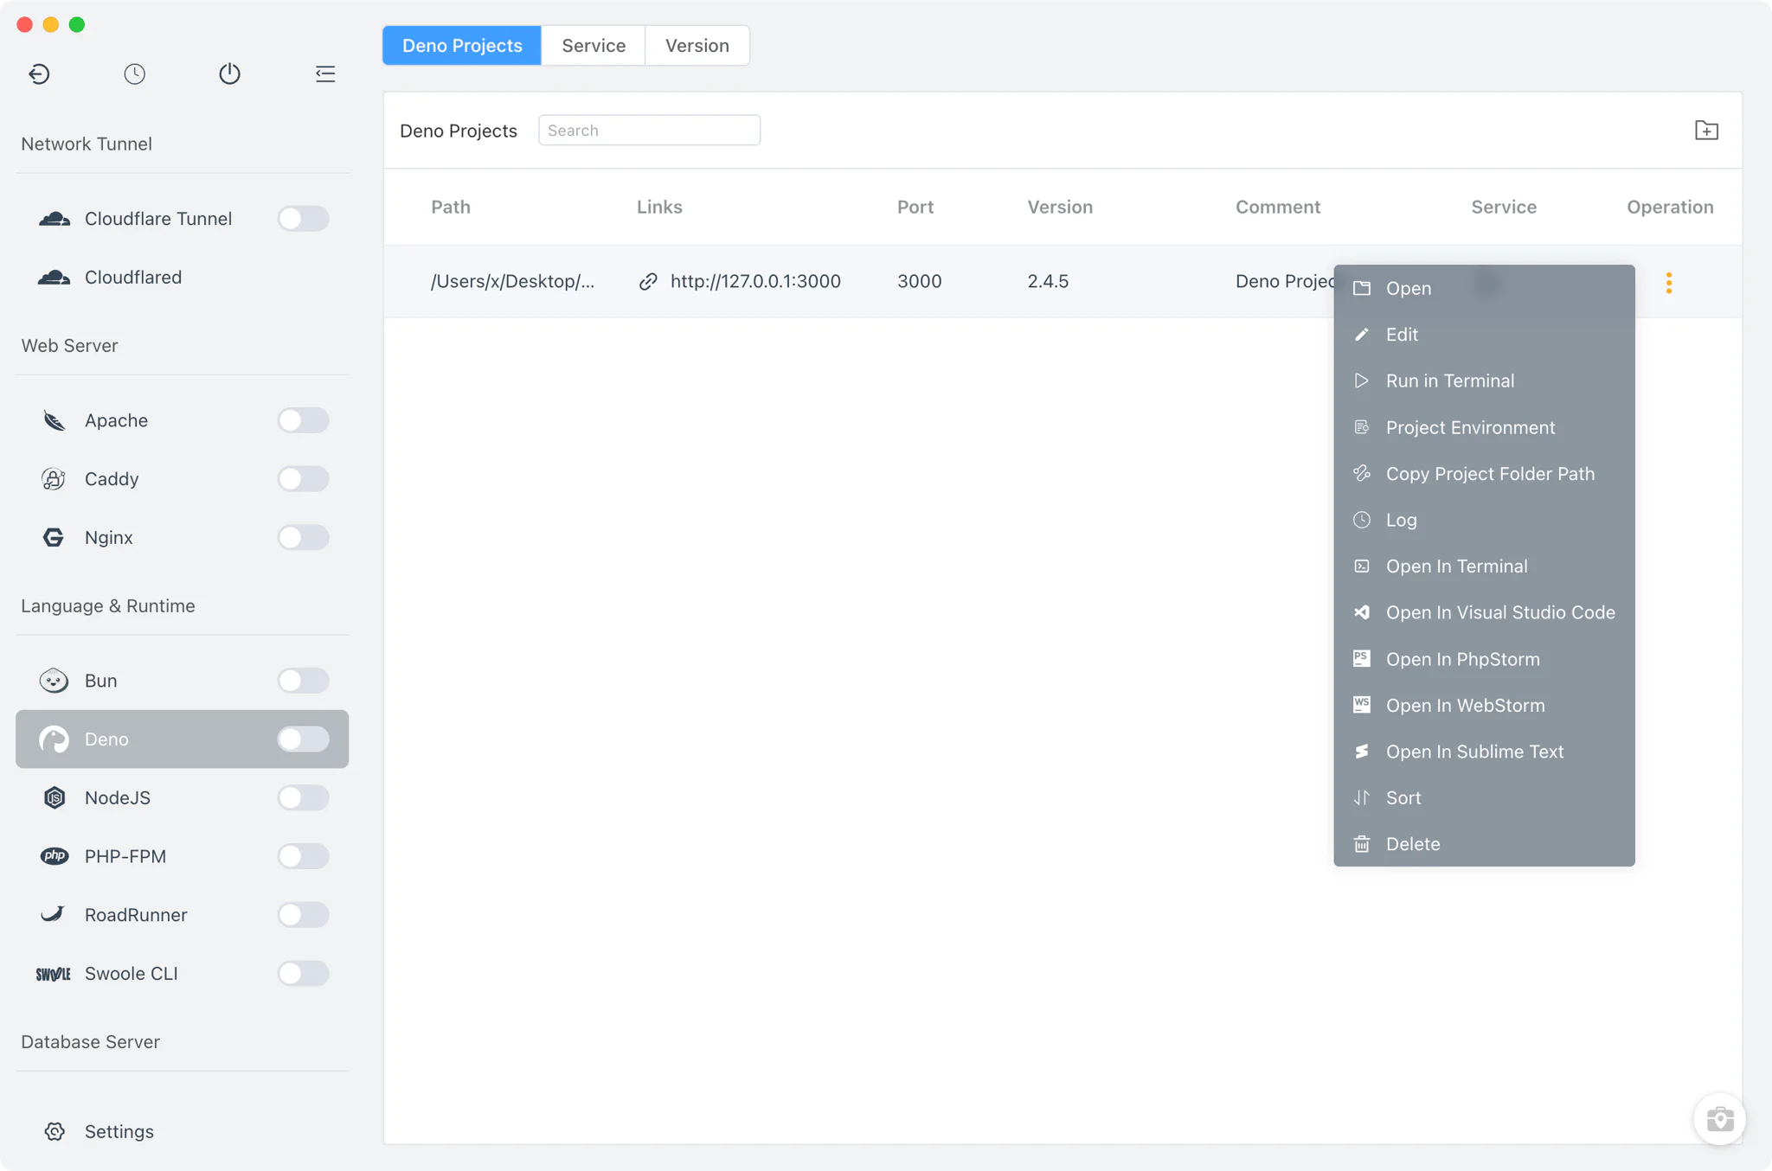Enable the Nginx service switch
This screenshot has width=1772, height=1171.
(303, 538)
